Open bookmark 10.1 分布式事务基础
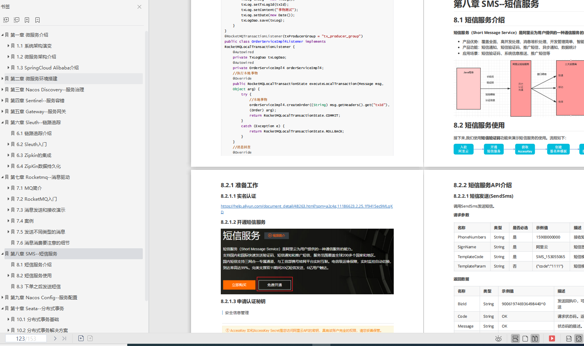Screen dimensions: 584x346 pyautogui.click(x=38, y=319)
